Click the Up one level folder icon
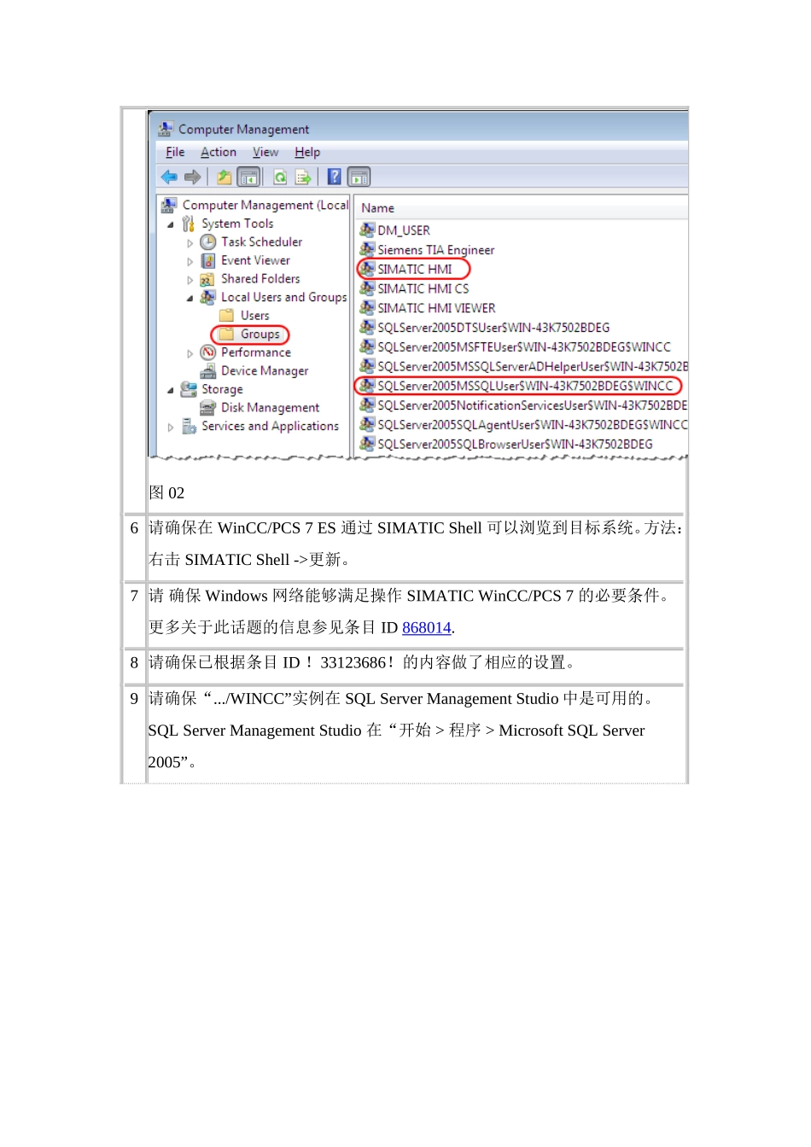The height and width of the screenshot is (1147, 811). pyautogui.click(x=224, y=177)
